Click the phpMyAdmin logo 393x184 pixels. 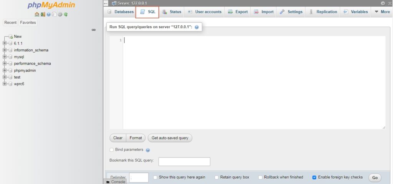[51, 5]
